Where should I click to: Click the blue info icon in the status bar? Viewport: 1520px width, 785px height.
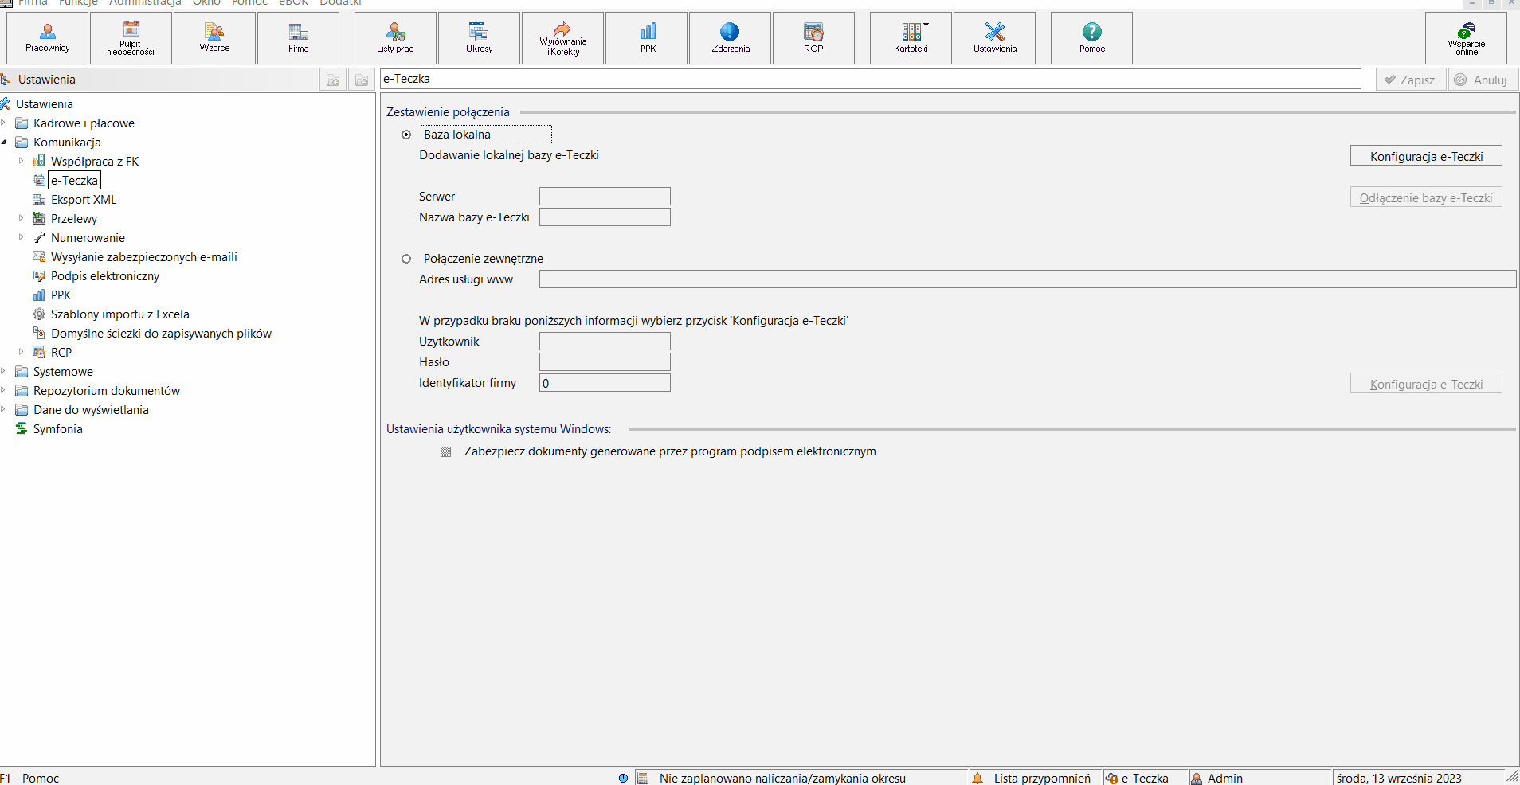[x=623, y=778]
